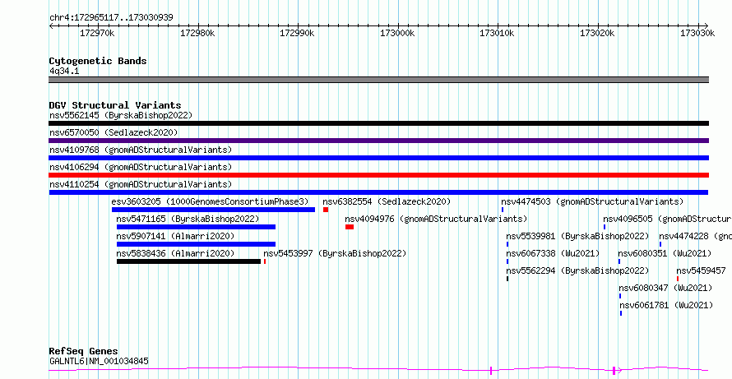Image resolution: width=732 pixels, height=379 pixels.
Task: Click the 173000k scale tick label
Action: coord(397,33)
